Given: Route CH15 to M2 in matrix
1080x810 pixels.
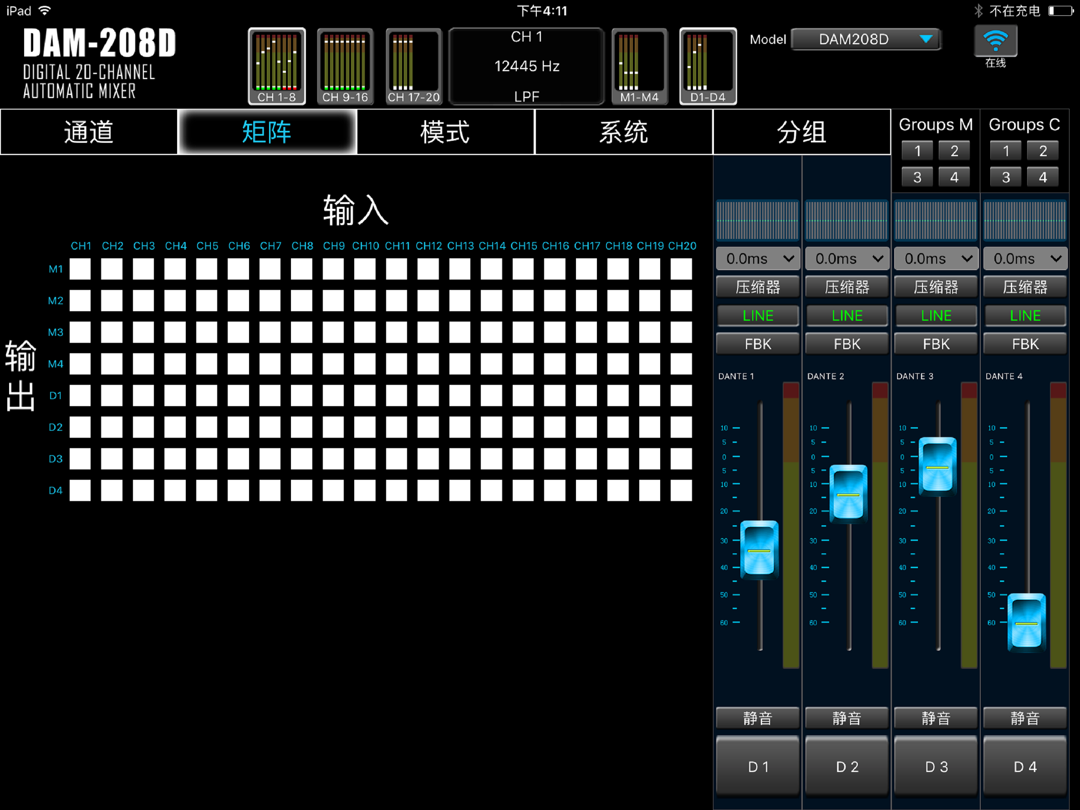Looking at the screenshot, I should (x=523, y=301).
